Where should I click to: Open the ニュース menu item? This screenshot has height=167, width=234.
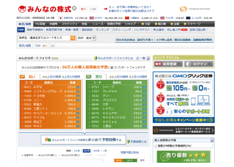98,24
